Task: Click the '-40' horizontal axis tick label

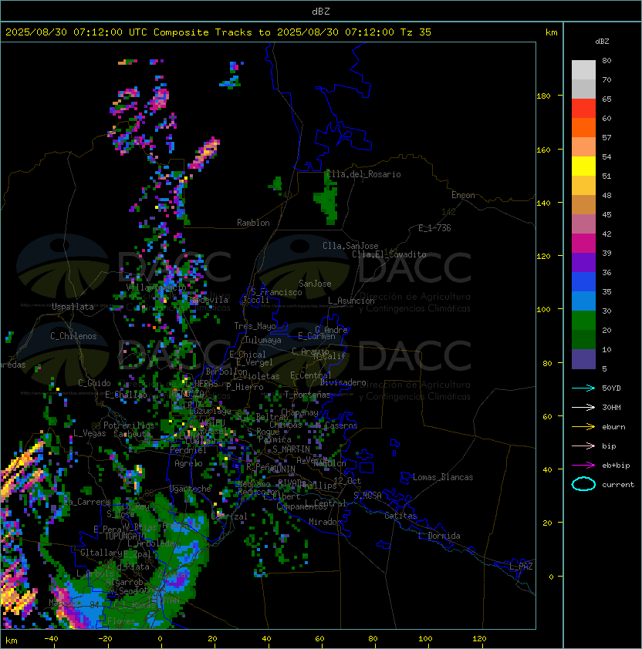Action: click(51, 639)
